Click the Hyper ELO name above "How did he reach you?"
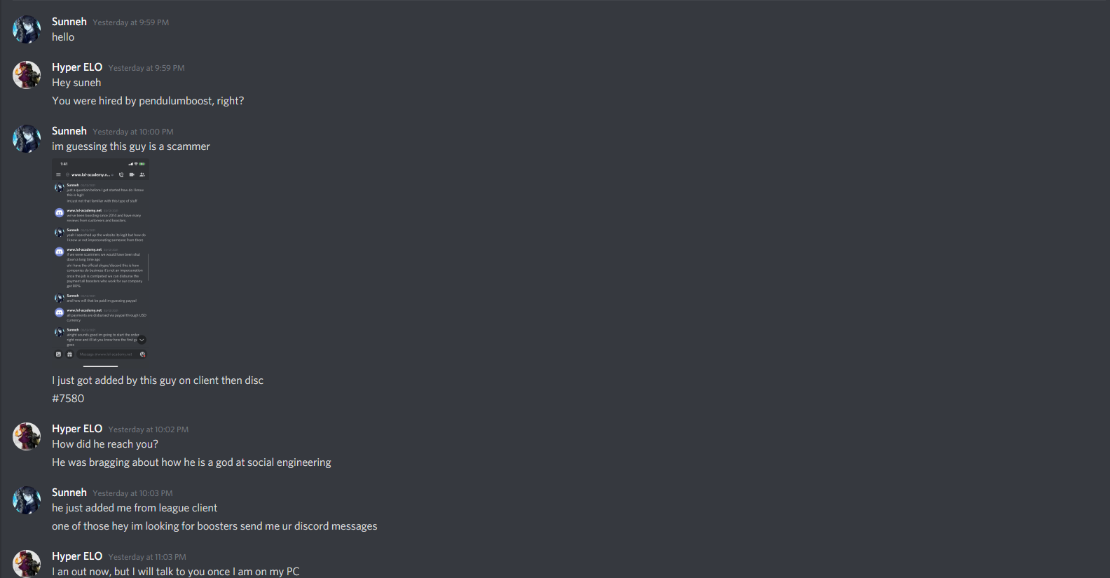Image resolution: width=1110 pixels, height=578 pixels. (77, 429)
